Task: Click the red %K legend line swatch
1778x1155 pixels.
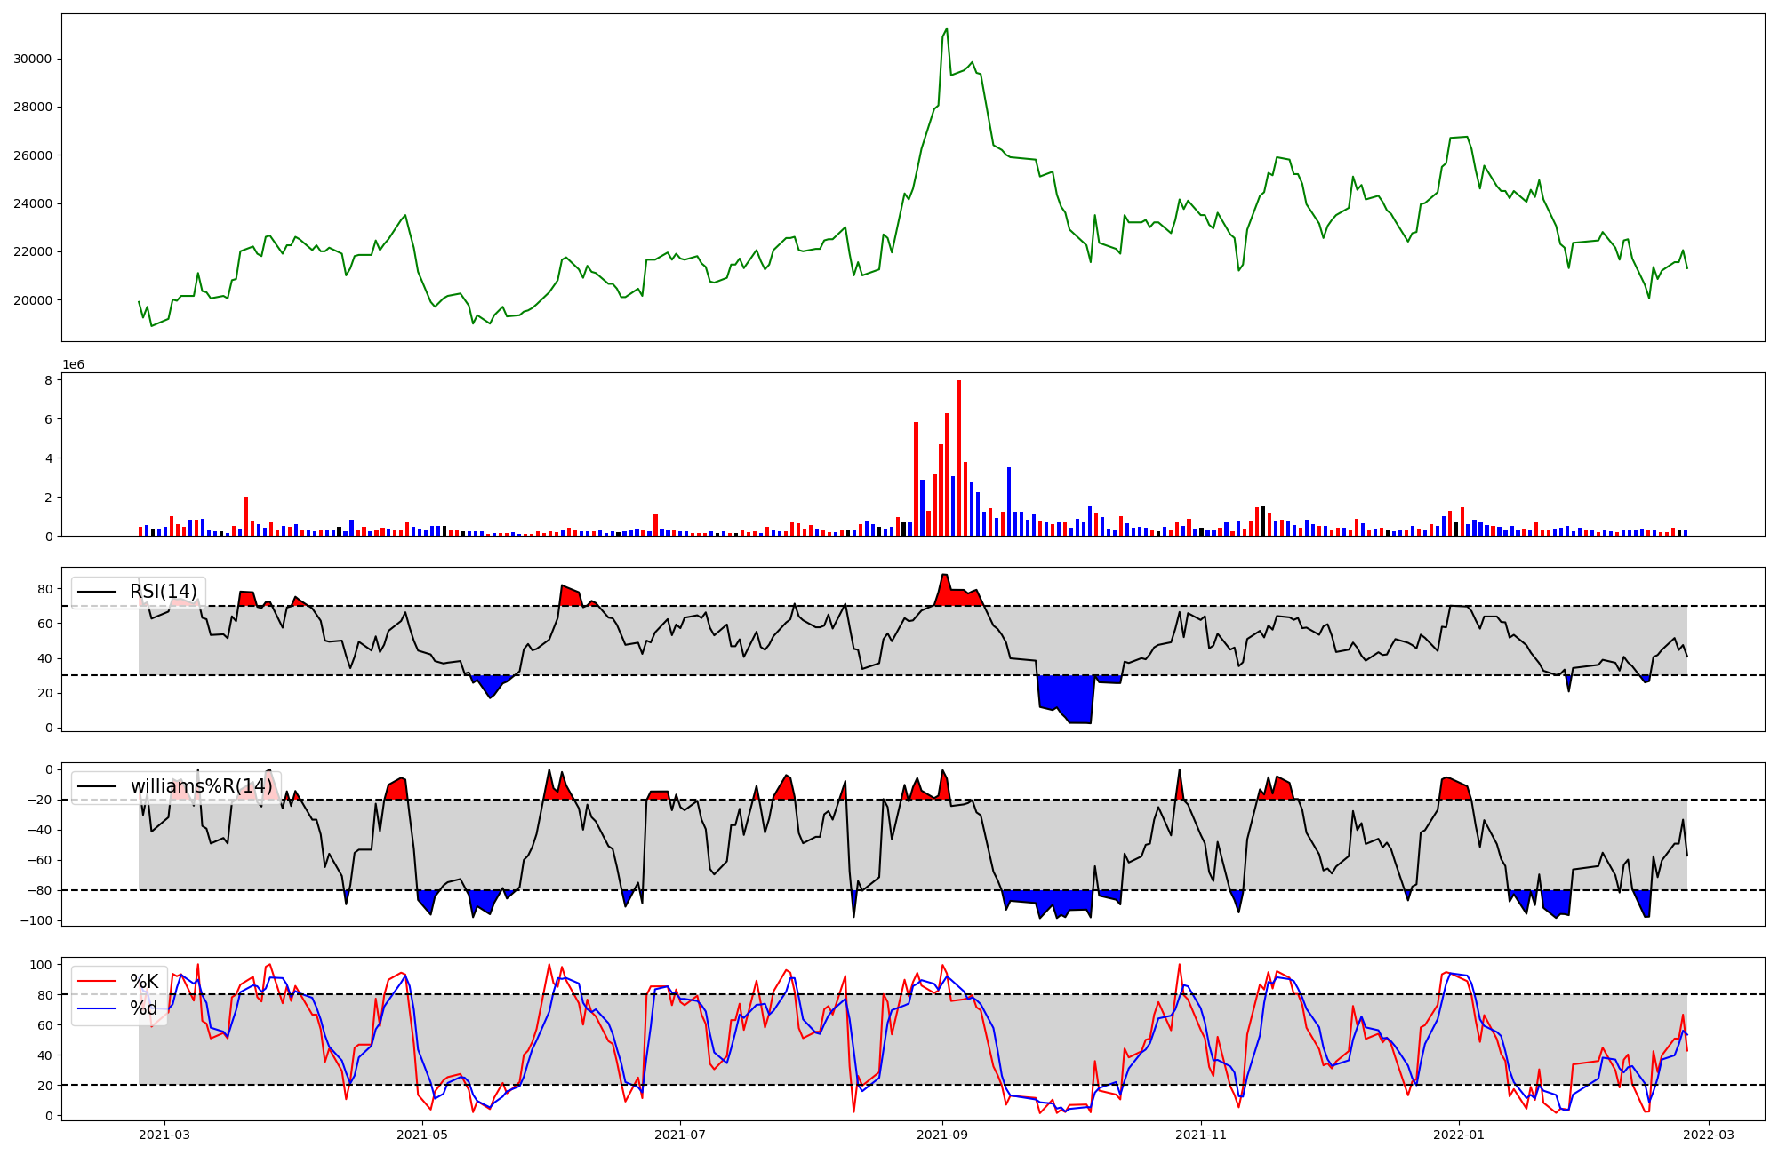Action: [97, 982]
